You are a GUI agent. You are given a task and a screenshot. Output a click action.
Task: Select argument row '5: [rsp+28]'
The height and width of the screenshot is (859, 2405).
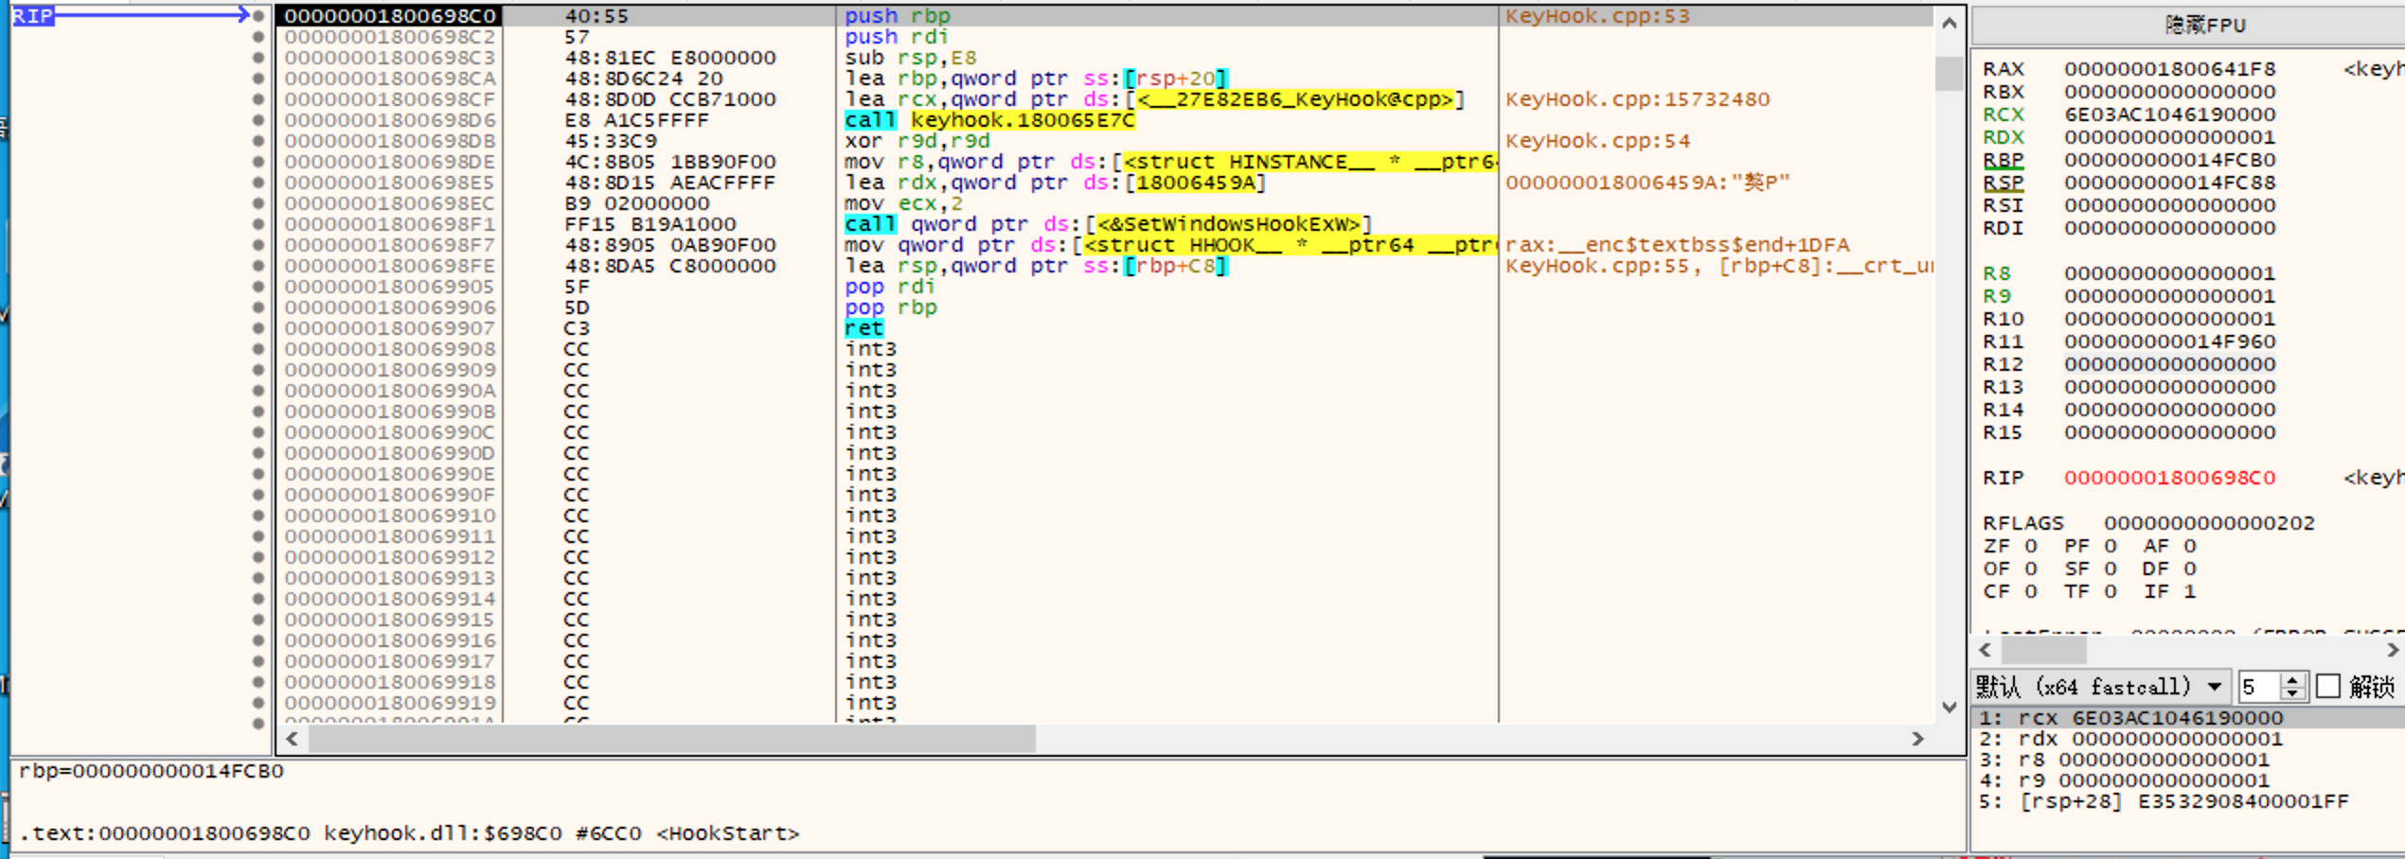pyautogui.click(x=2188, y=801)
